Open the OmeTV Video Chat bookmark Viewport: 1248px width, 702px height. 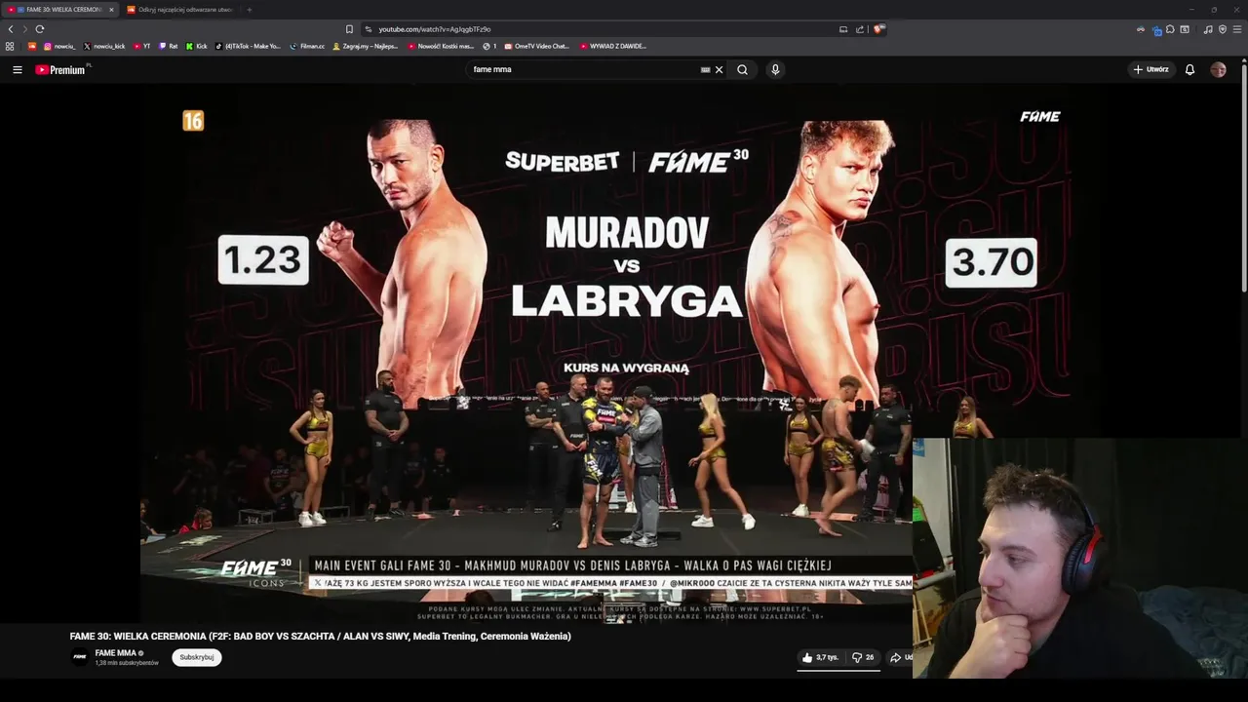[536, 46]
